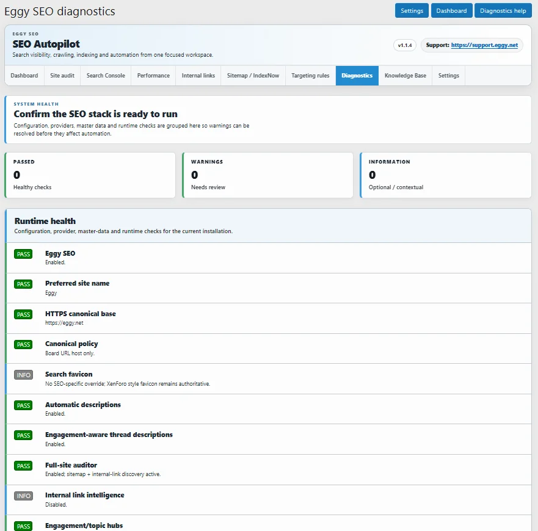Select the 'HTTPS canonical base' title
Viewport: 538px width, 531px height.
pos(80,314)
